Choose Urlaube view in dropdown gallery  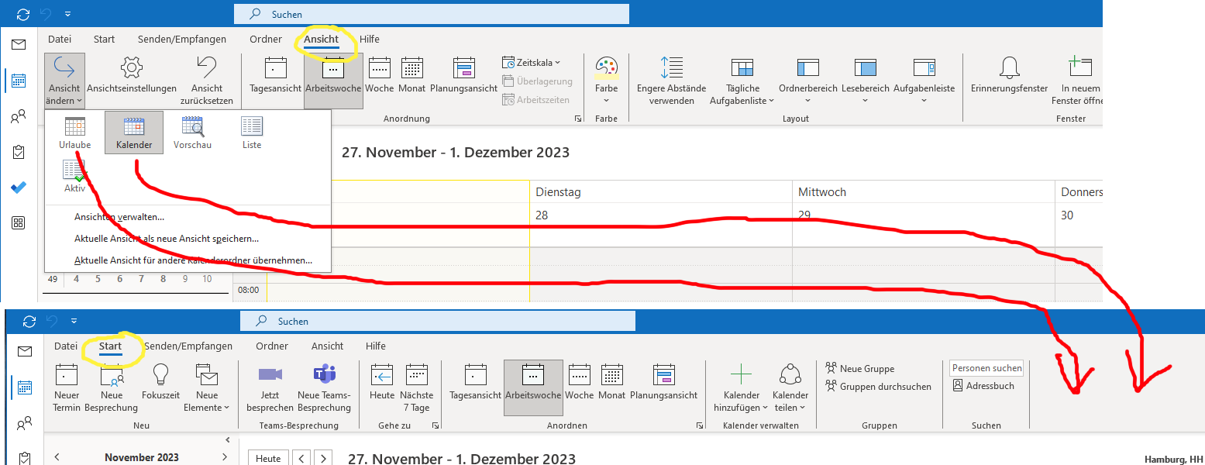coord(75,133)
